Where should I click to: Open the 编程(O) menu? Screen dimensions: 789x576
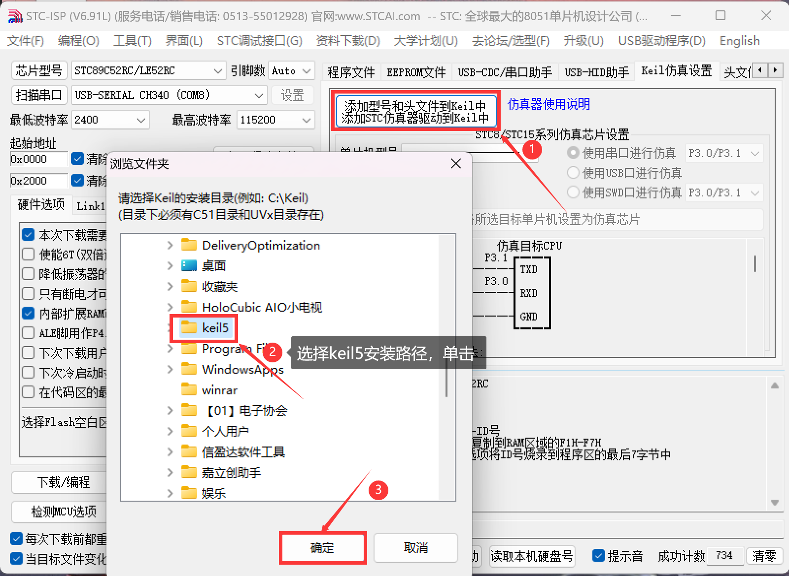[78, 40]
